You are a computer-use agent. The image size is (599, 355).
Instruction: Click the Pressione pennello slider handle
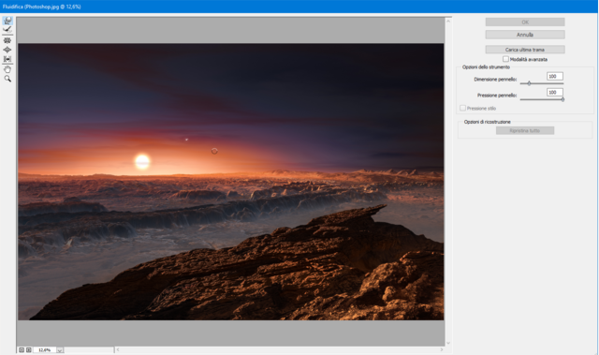[562, 99]
